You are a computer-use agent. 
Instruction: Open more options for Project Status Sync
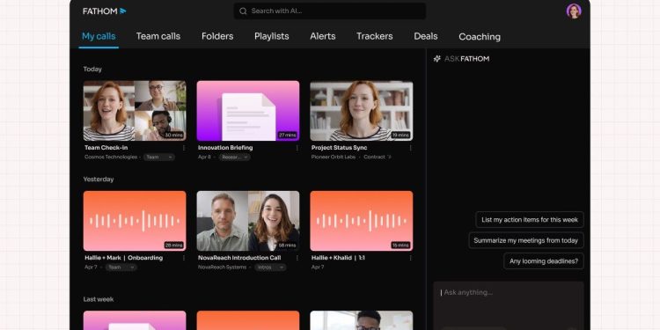410,148
